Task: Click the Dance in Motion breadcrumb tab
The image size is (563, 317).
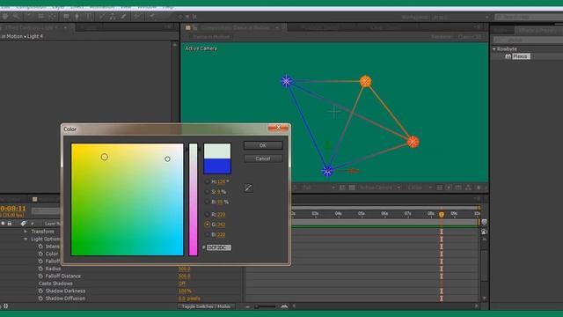Action: click(x=211, y=37)
